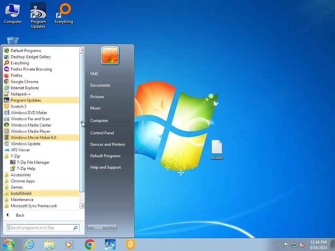Open Everything search in Start menu list
The width and height of the screenshot is (335, 251).
41,63
